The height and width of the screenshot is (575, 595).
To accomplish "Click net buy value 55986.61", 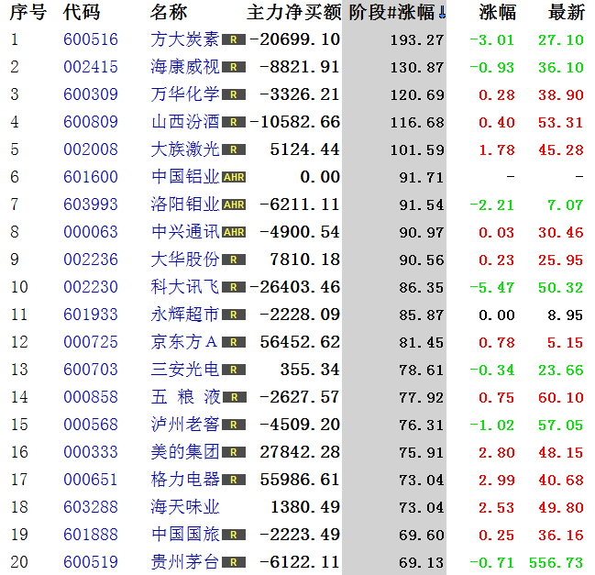I will tap(300, 480).
